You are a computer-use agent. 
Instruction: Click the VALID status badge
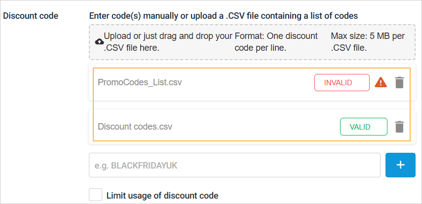coord(363,127)
